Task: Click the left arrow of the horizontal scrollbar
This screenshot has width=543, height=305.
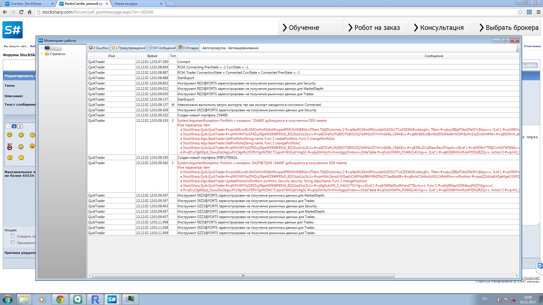Action: pyautogui.click(x=90, y=276)
